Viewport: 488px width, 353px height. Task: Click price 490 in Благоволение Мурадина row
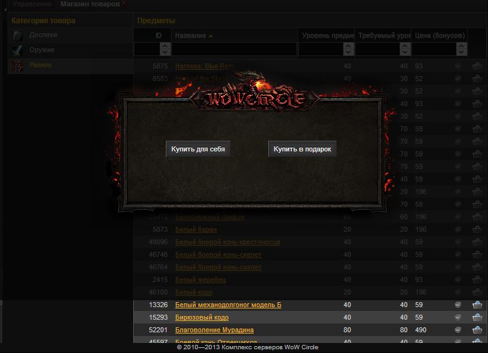421,330
